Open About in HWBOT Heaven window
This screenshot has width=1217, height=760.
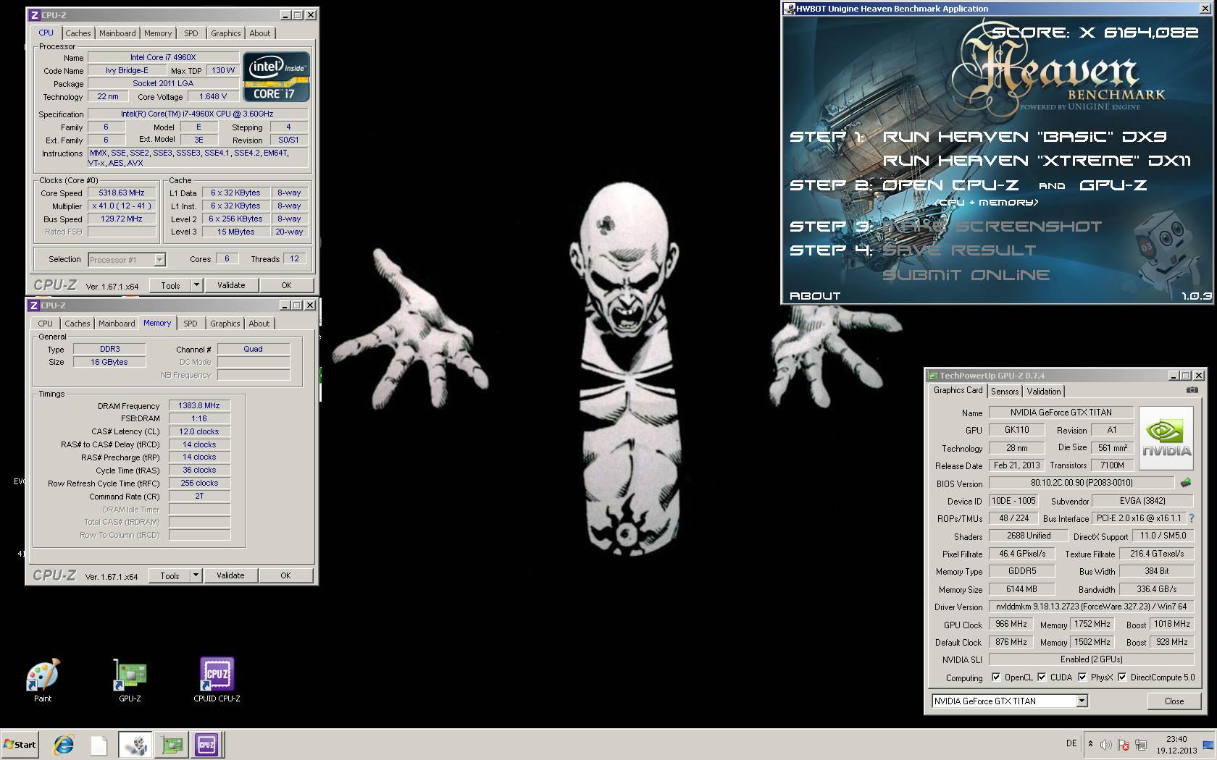pyautogui.click(x=815, y=295)
